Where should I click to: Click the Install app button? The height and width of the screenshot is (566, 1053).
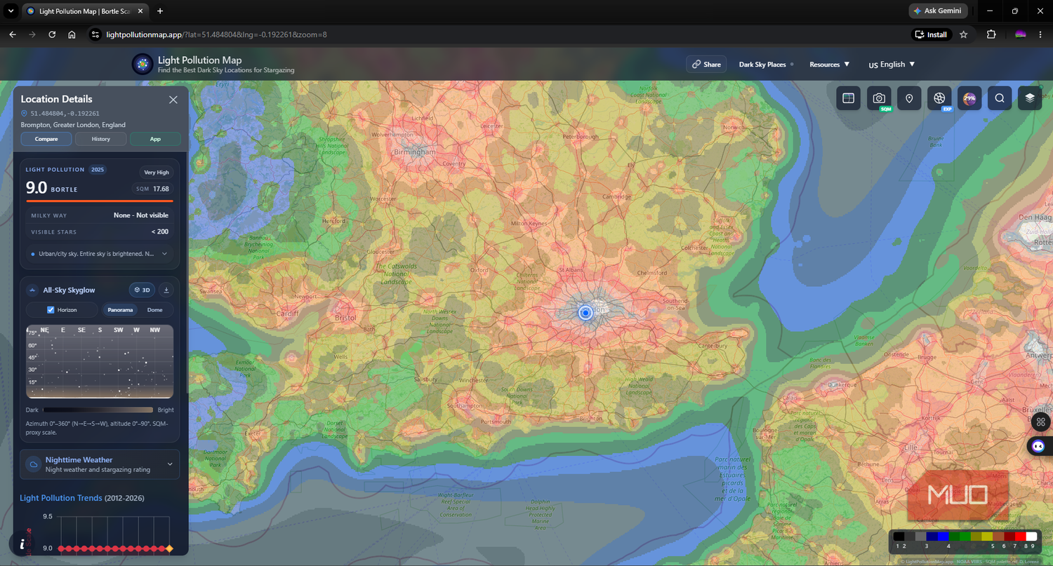pos(931,34)
